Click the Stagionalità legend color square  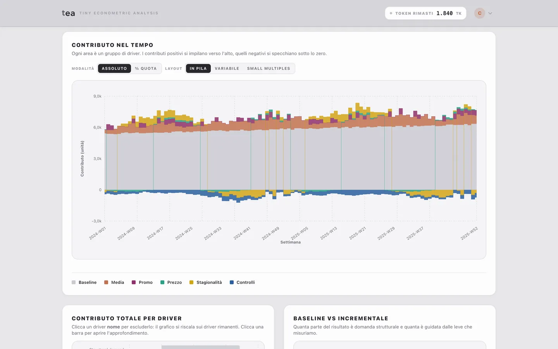[191, 282]
